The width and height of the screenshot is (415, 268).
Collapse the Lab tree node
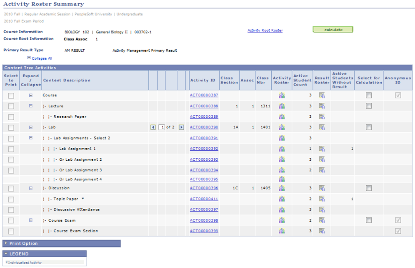pos(31,127)
